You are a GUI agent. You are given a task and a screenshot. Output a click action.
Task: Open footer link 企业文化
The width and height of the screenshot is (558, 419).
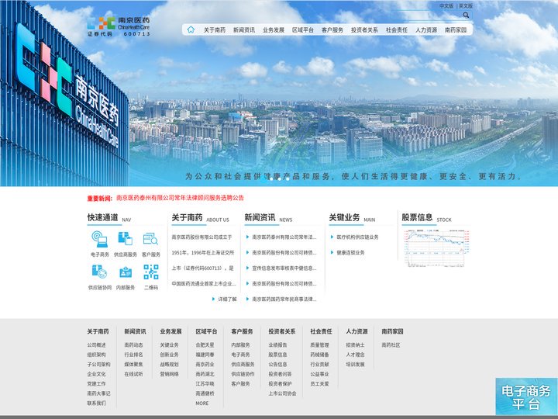[x=96, y=374]
